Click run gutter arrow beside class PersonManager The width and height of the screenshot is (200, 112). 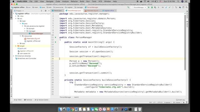[56, 37]
